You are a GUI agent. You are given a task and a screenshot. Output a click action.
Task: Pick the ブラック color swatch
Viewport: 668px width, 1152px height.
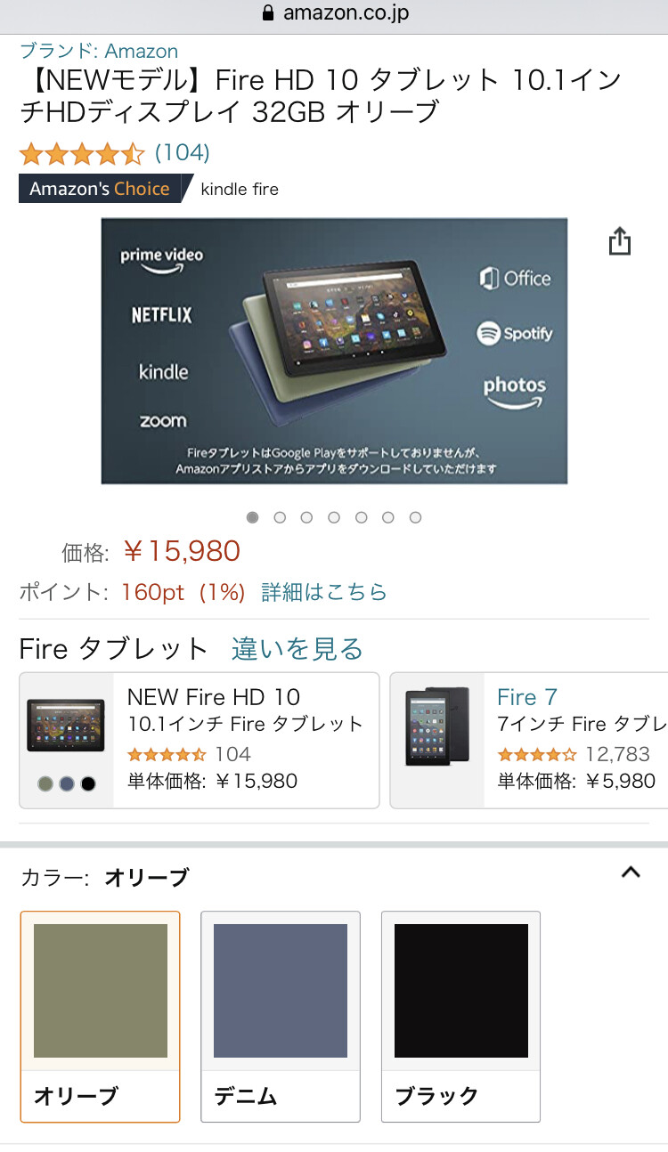pos(460,1017)
